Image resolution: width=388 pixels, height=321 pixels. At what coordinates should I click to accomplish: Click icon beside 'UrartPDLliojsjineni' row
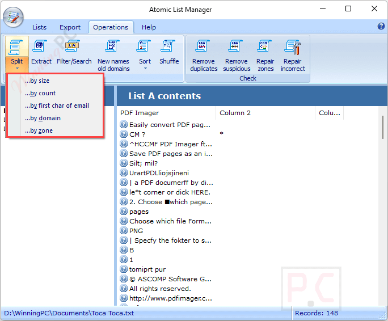tap(124, 173)
